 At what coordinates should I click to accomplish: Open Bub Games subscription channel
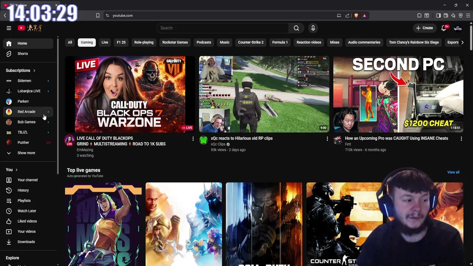[x=28, y=122]
